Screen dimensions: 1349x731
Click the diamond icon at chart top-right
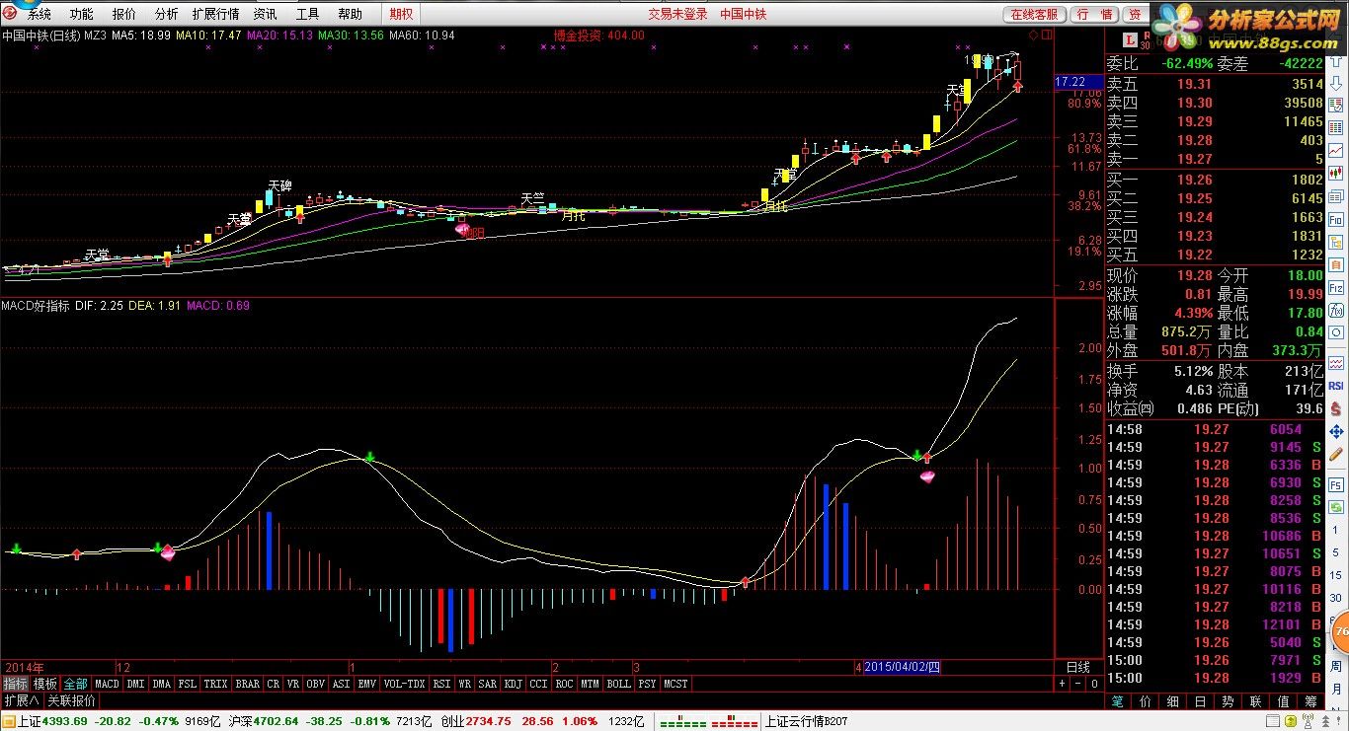[1033, 35]
